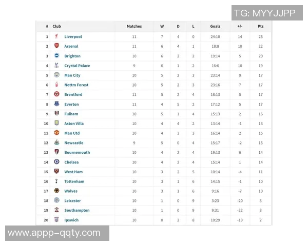Viewport: 308px width, 246px height.
Task: Click the Nottm Forest crest icon
Action: point(56,85)
